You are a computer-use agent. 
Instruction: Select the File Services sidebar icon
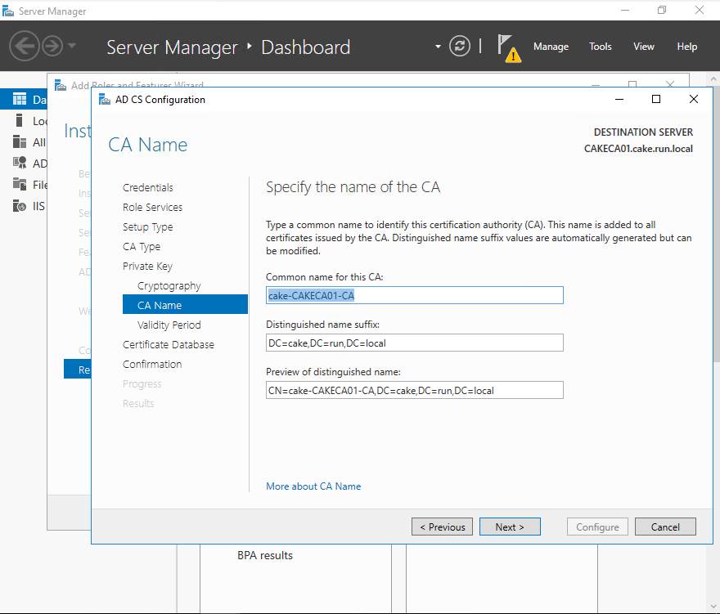click(20, 184)
